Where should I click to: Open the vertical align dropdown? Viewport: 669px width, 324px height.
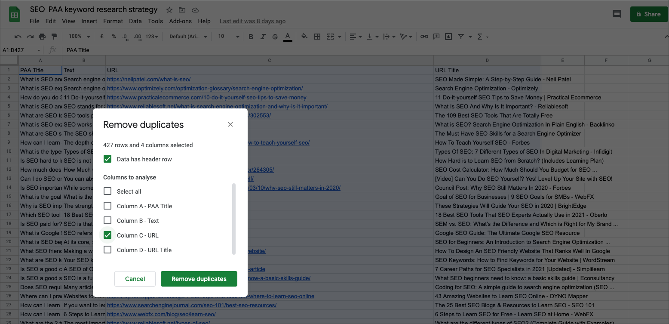click(372, 37)
